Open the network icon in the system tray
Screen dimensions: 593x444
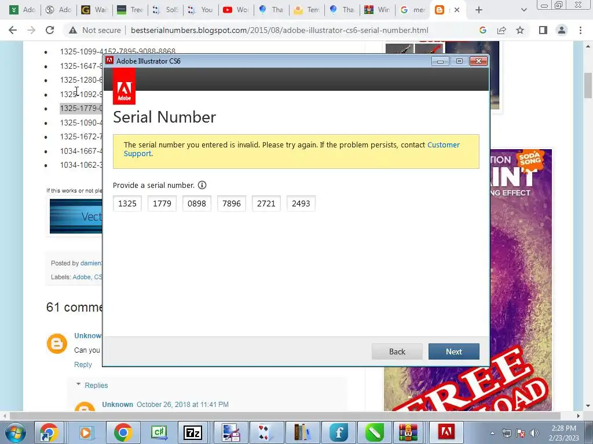pos(506,432)
